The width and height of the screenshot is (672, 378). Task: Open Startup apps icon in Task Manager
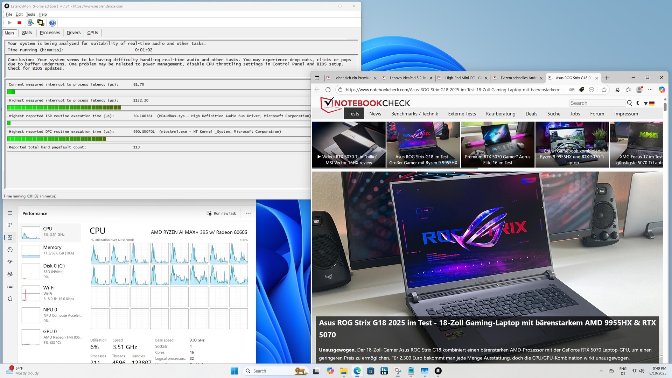coord(10,262)
